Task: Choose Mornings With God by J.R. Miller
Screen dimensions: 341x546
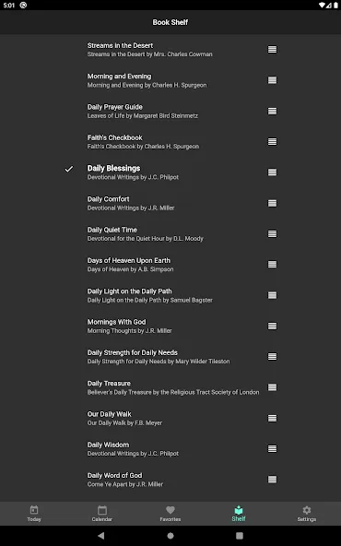Action: click(x=170, y=326)
